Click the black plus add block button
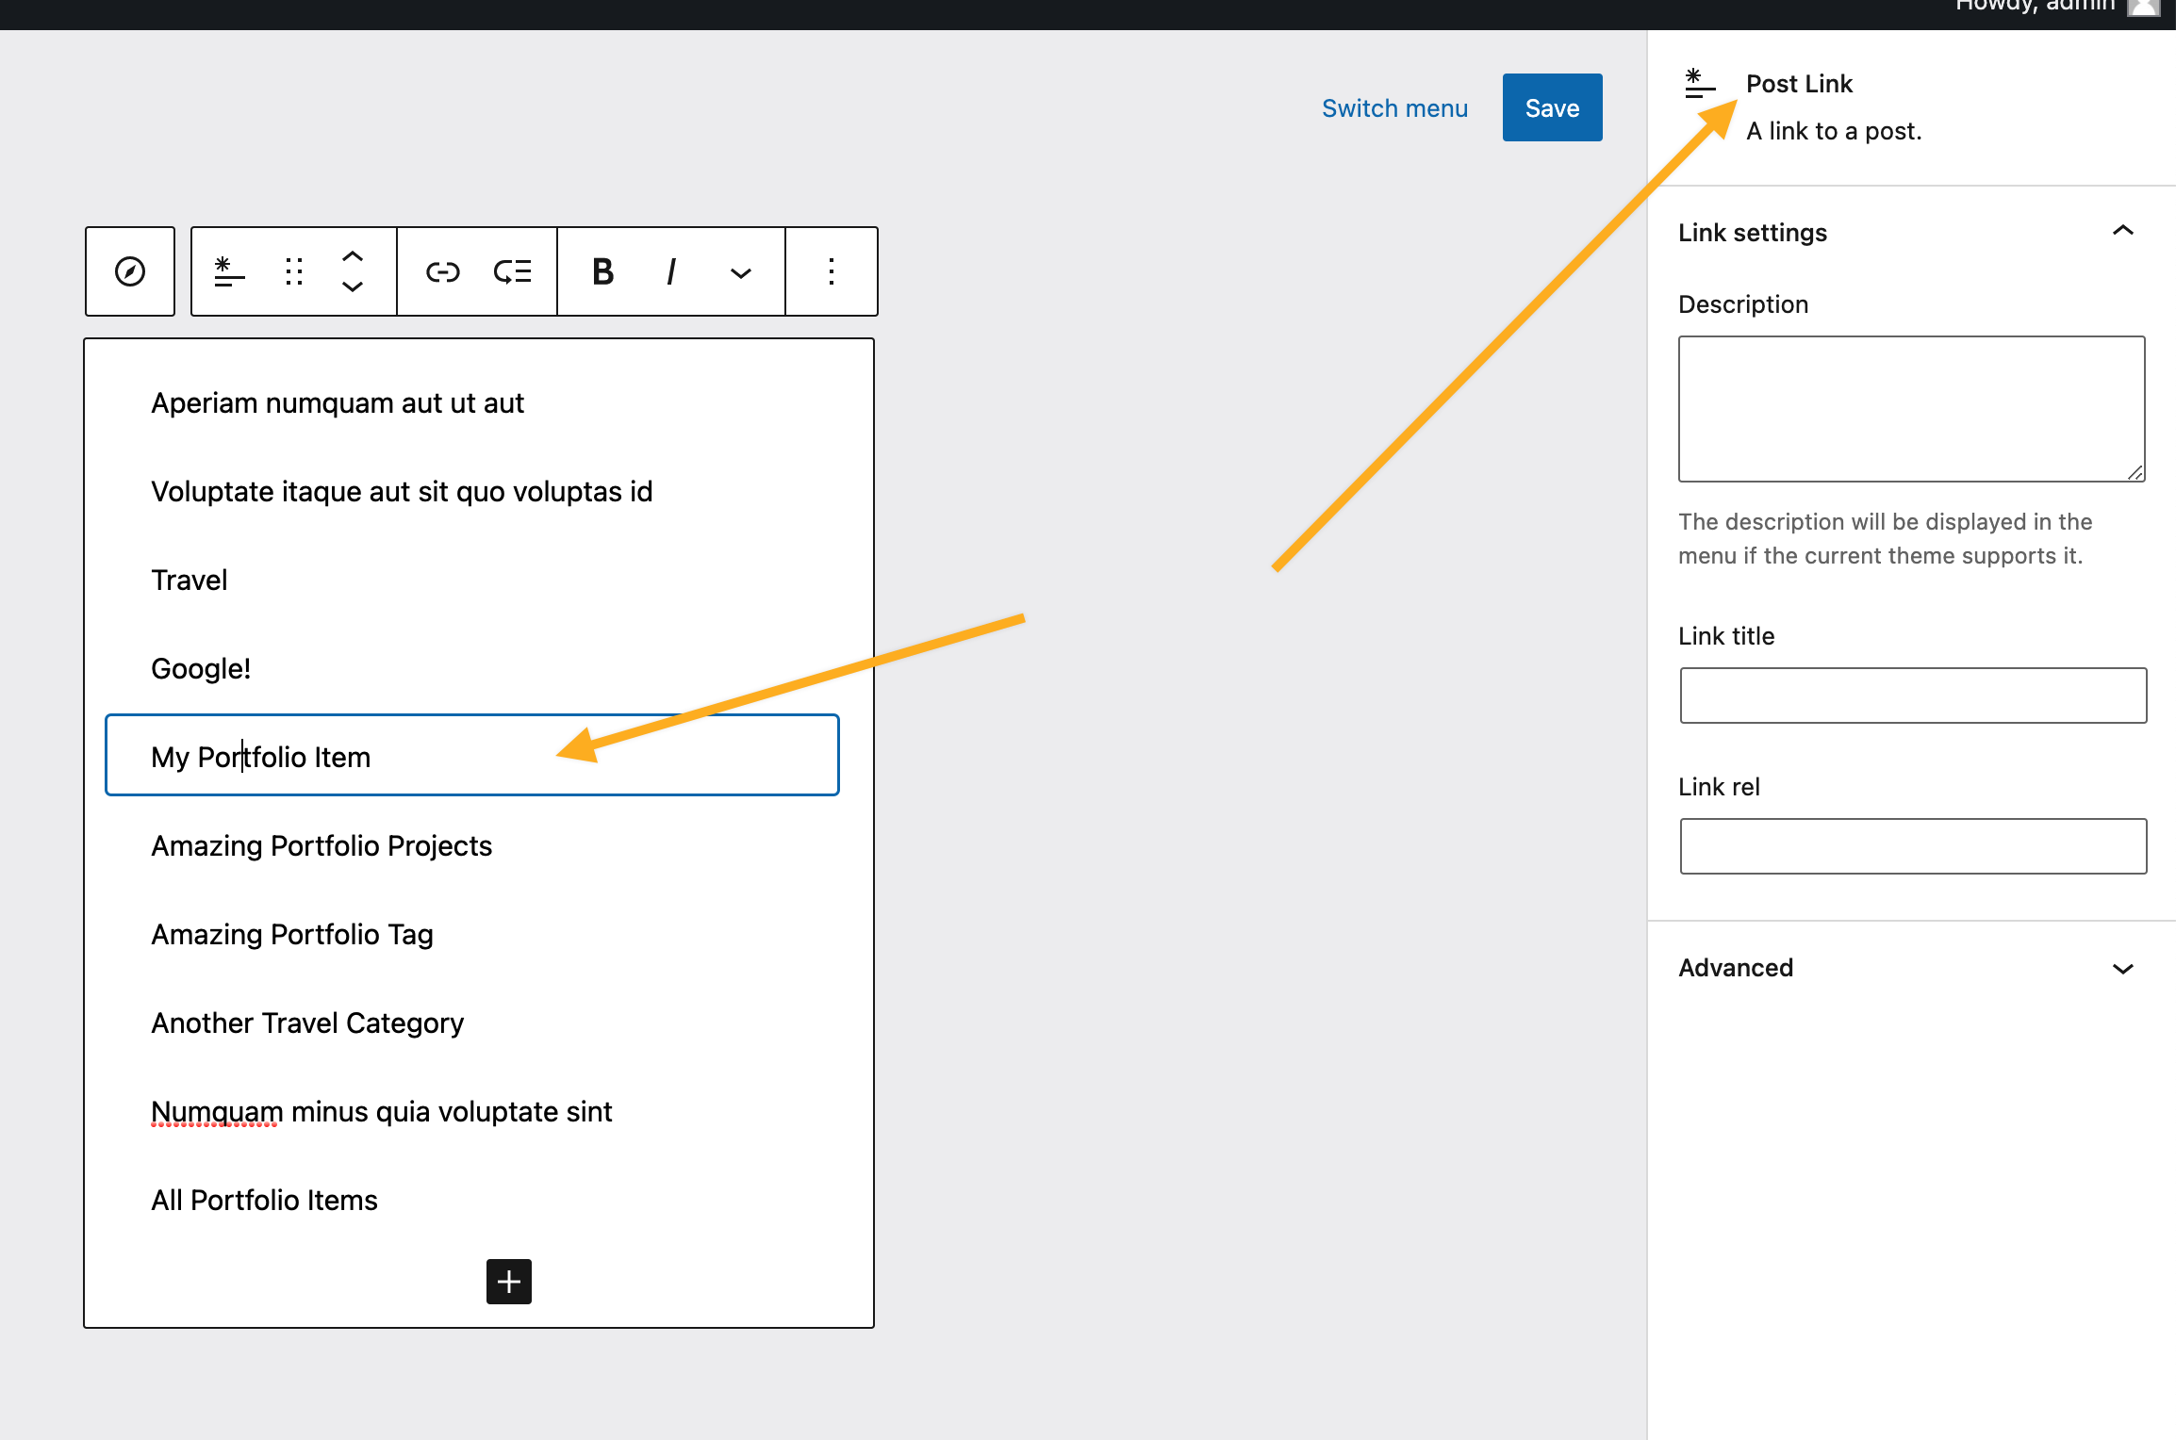2176x1440 pixels. tap(509, 1282)
